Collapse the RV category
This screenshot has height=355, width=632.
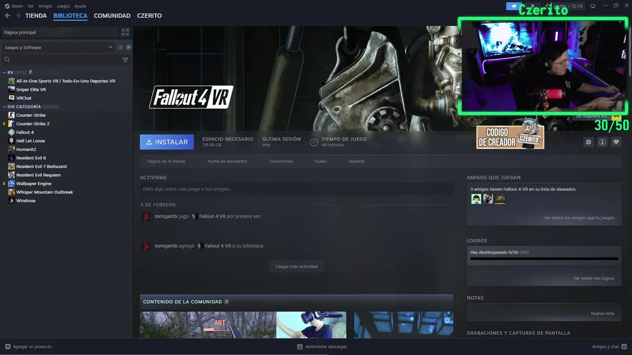tap(4, 72)
